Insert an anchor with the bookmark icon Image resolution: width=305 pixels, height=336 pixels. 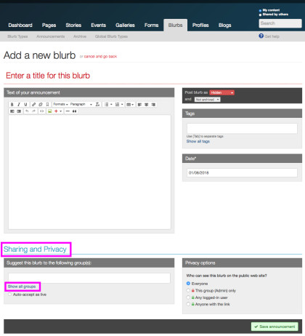[47, 105]
